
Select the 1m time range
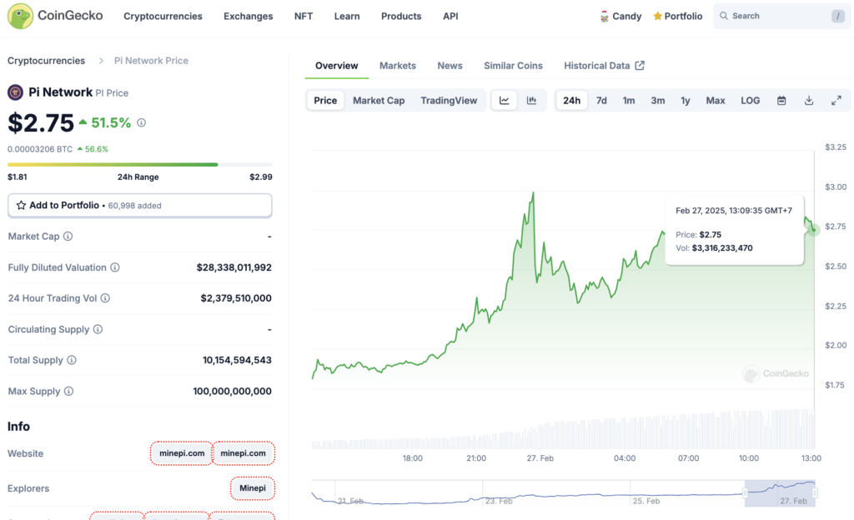tap(629, 101)
